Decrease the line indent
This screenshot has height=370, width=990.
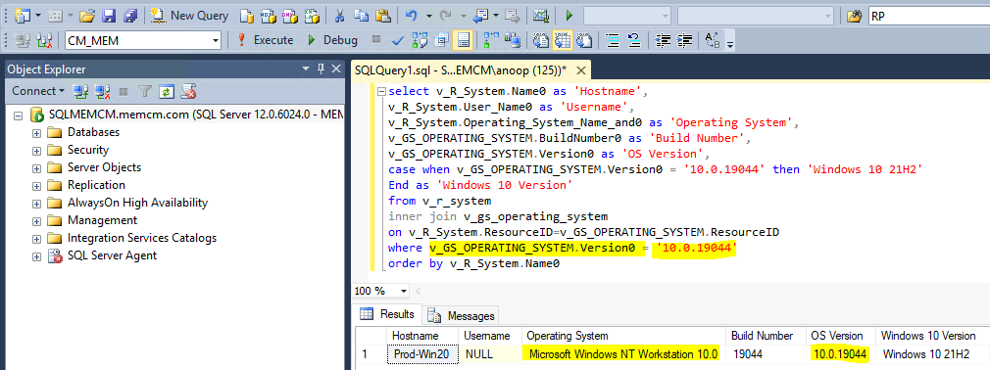(x=663, y=40)
